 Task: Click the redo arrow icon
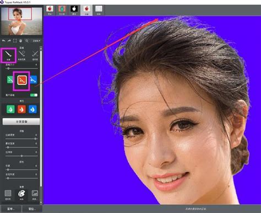(9, 41)
